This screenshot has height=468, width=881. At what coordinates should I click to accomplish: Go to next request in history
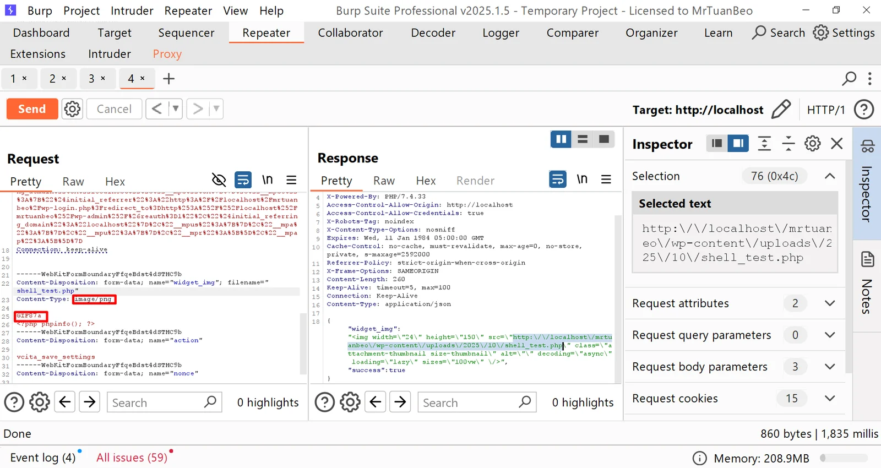click(198, 109)
